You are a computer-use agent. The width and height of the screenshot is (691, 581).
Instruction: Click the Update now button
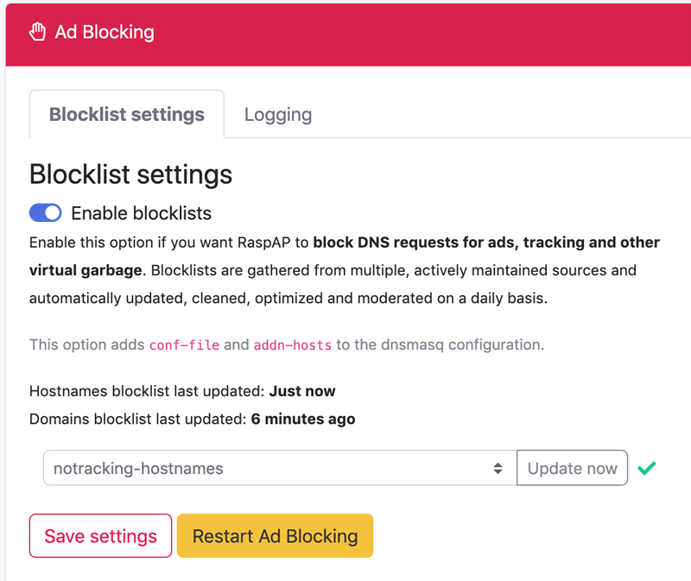tap(572, 467)
